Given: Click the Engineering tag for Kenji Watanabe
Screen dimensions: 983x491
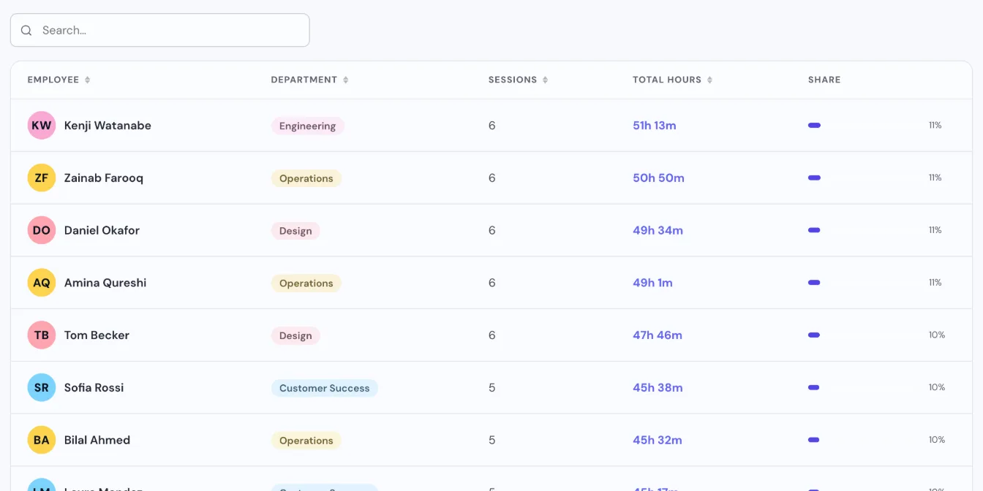Looking at the screenshot, I should click(308, 126).
